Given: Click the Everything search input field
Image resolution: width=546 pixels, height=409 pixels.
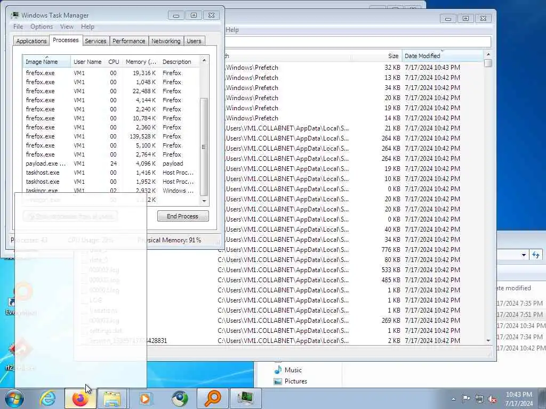Looking at the screenshot, I should pos(358,42).
